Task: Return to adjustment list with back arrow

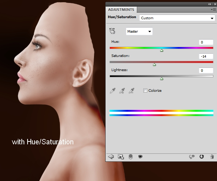Action: (x=111, y=157)
